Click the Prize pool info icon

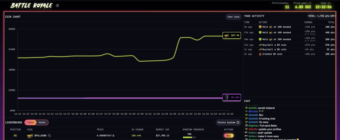tap(310, 3)
